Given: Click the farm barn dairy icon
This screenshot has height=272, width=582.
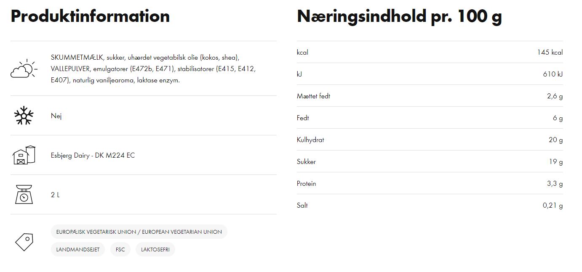Looking at the screenshot, I should point(24,155).
